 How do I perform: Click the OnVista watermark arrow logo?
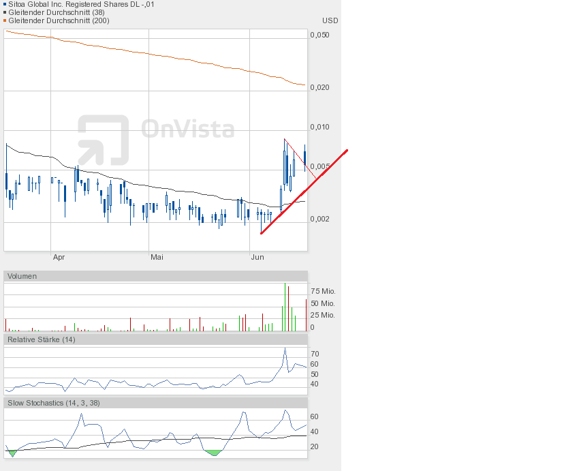click(x=103, y=140)
